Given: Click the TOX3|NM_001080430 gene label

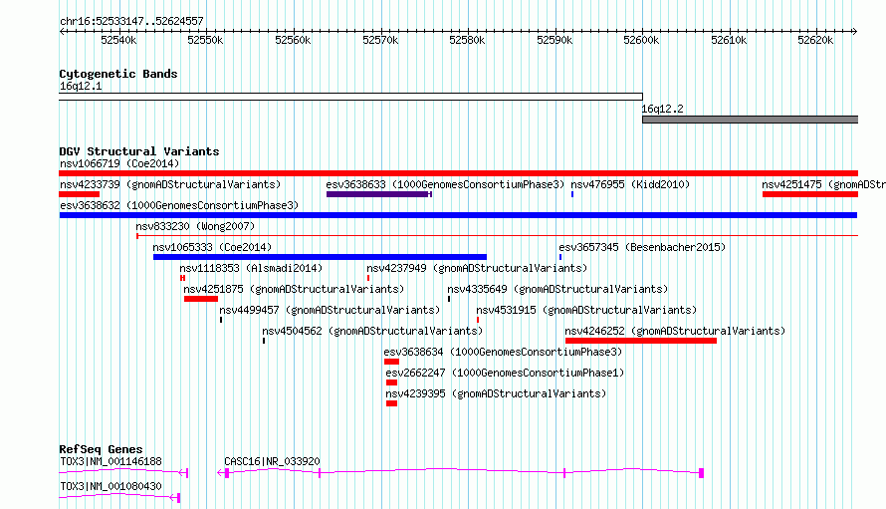Looking at the screenshot, I should pos(111,486).
